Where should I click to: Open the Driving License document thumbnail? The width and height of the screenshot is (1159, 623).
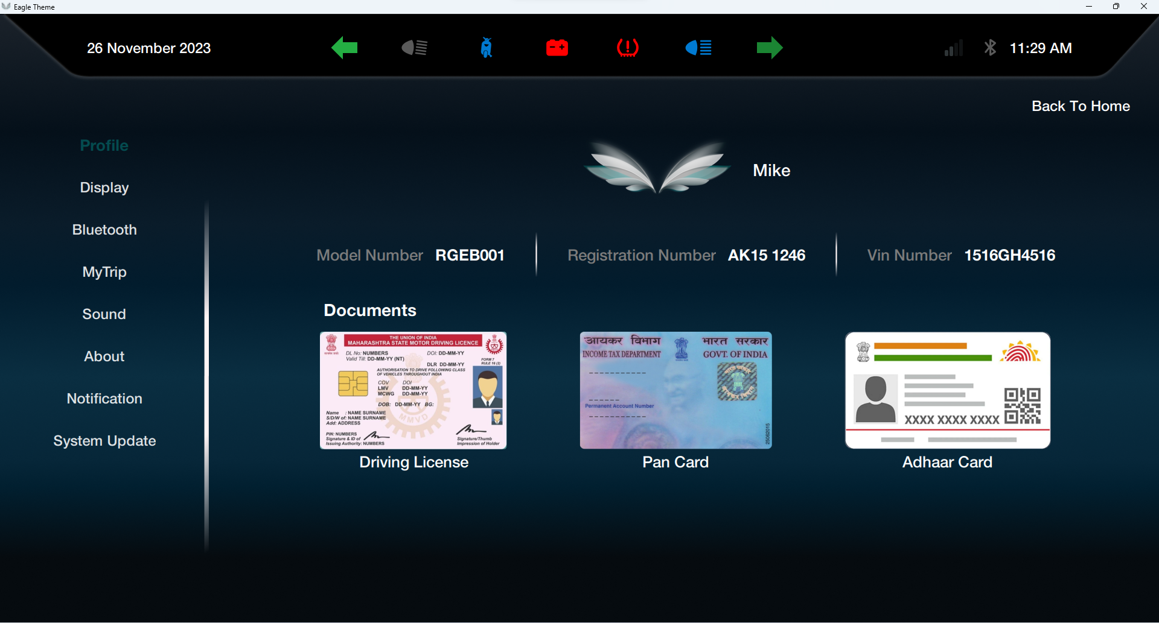(x=413, y=390)
